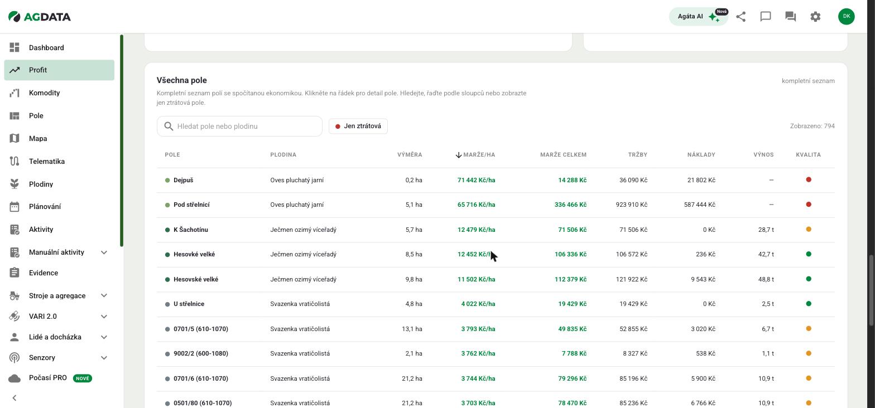The image size is (875, 408).
Task: Open Komodity section
Action: click(59, 93)
